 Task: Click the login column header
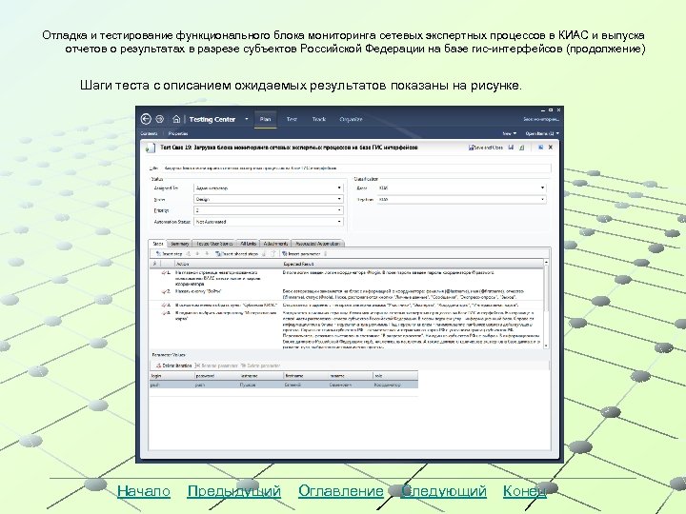click(x=171, y=376)
